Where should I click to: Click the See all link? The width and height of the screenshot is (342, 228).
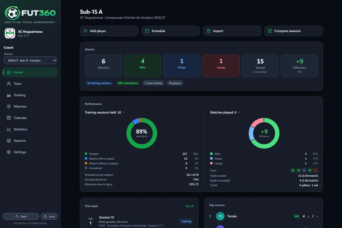[190, 206]
